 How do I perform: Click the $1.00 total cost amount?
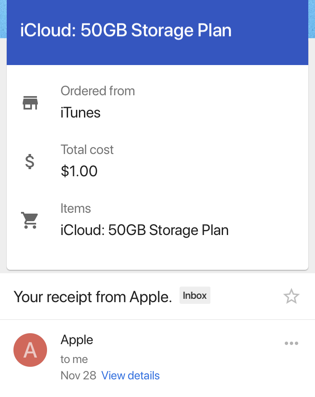[79, 171]
